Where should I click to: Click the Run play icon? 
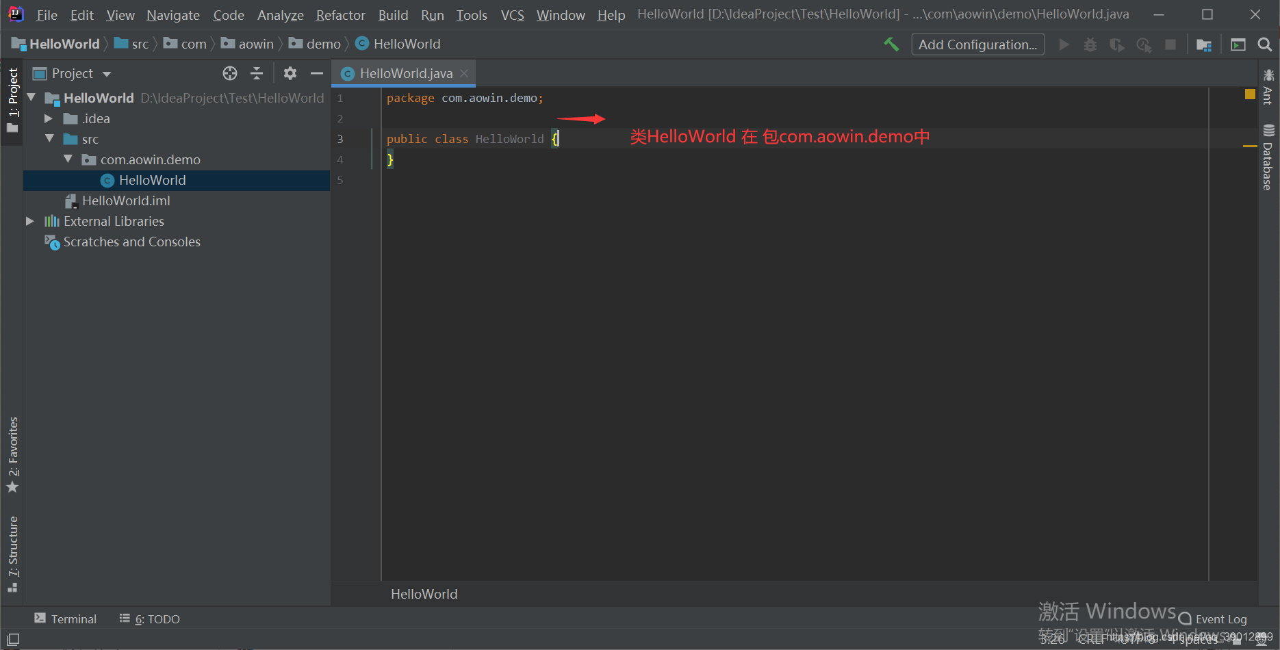(x=1064, y=44)
